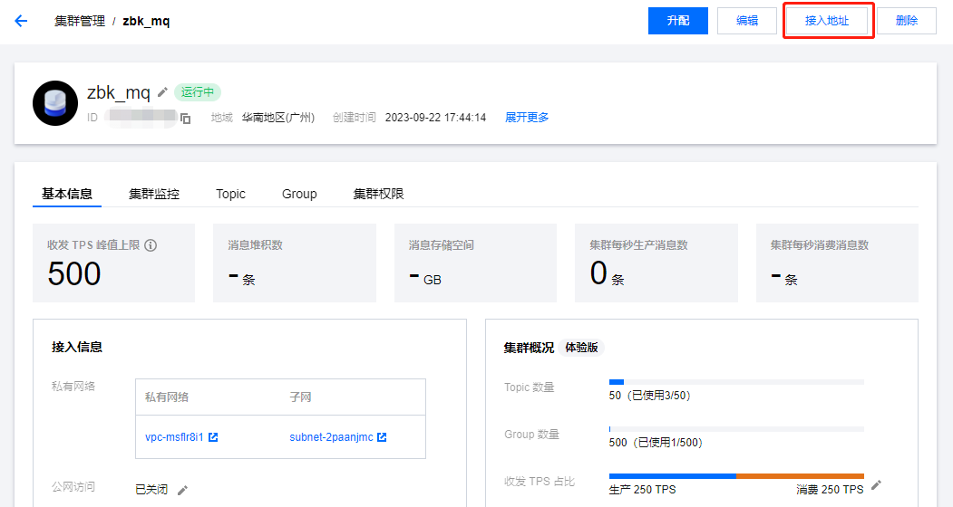Open the 接入地址 button

pos(827,21)
